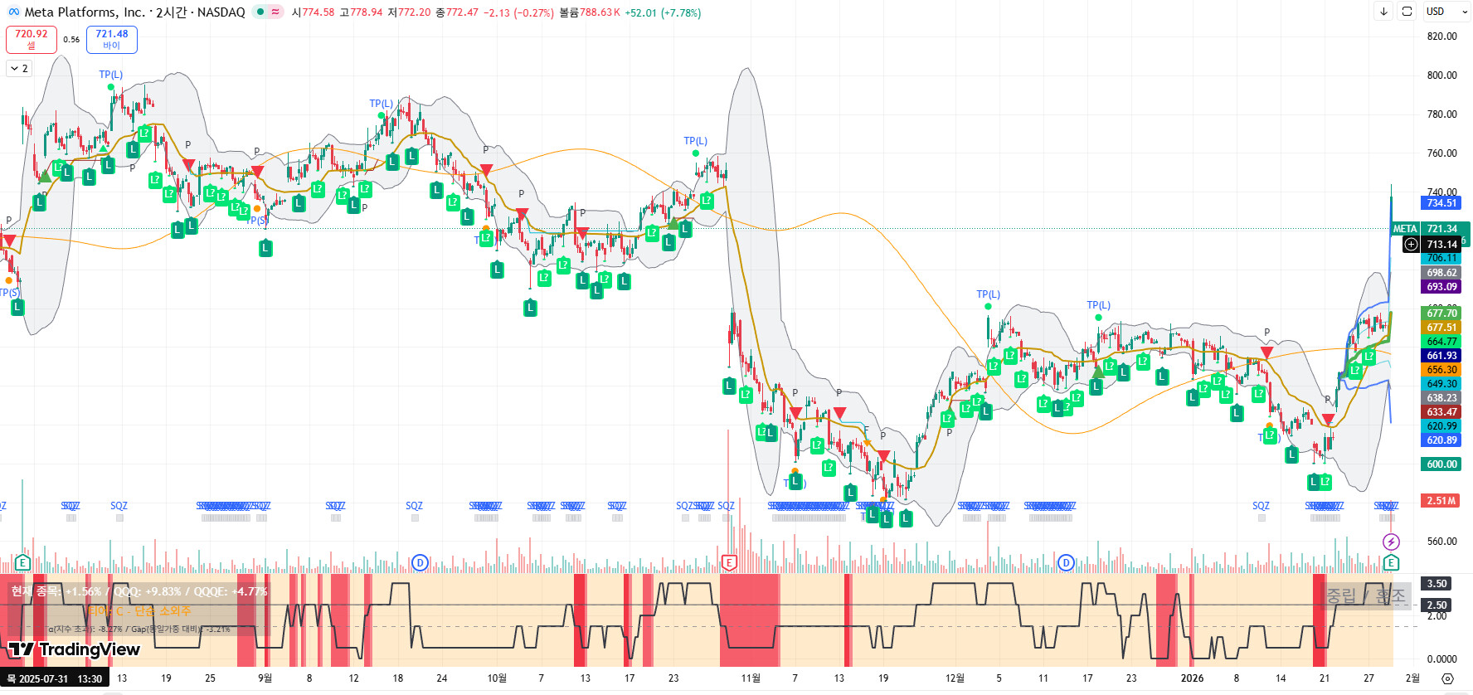Image resolution: width=1473 pixels, height=695 pixels.
Task: Click the 2월 label on the time axis
Action: point(1412,678)
